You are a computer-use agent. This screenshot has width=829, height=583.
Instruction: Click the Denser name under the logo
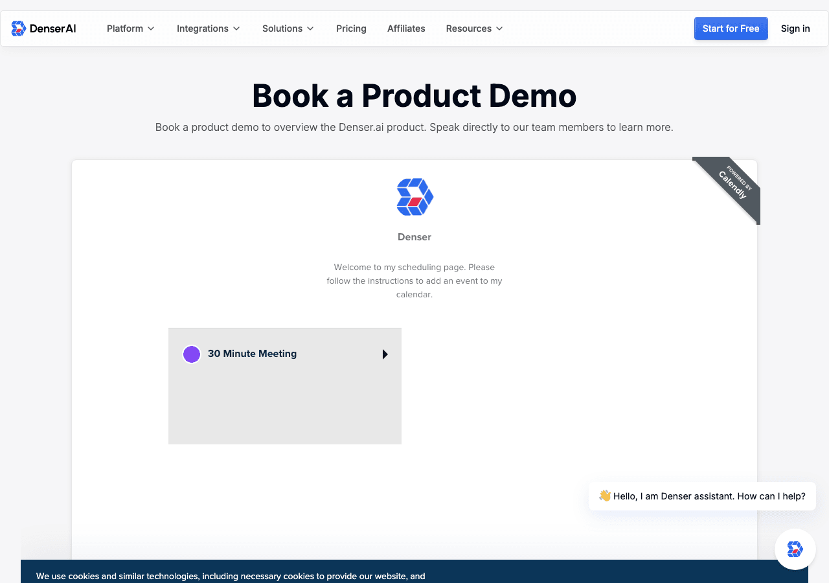414,237
